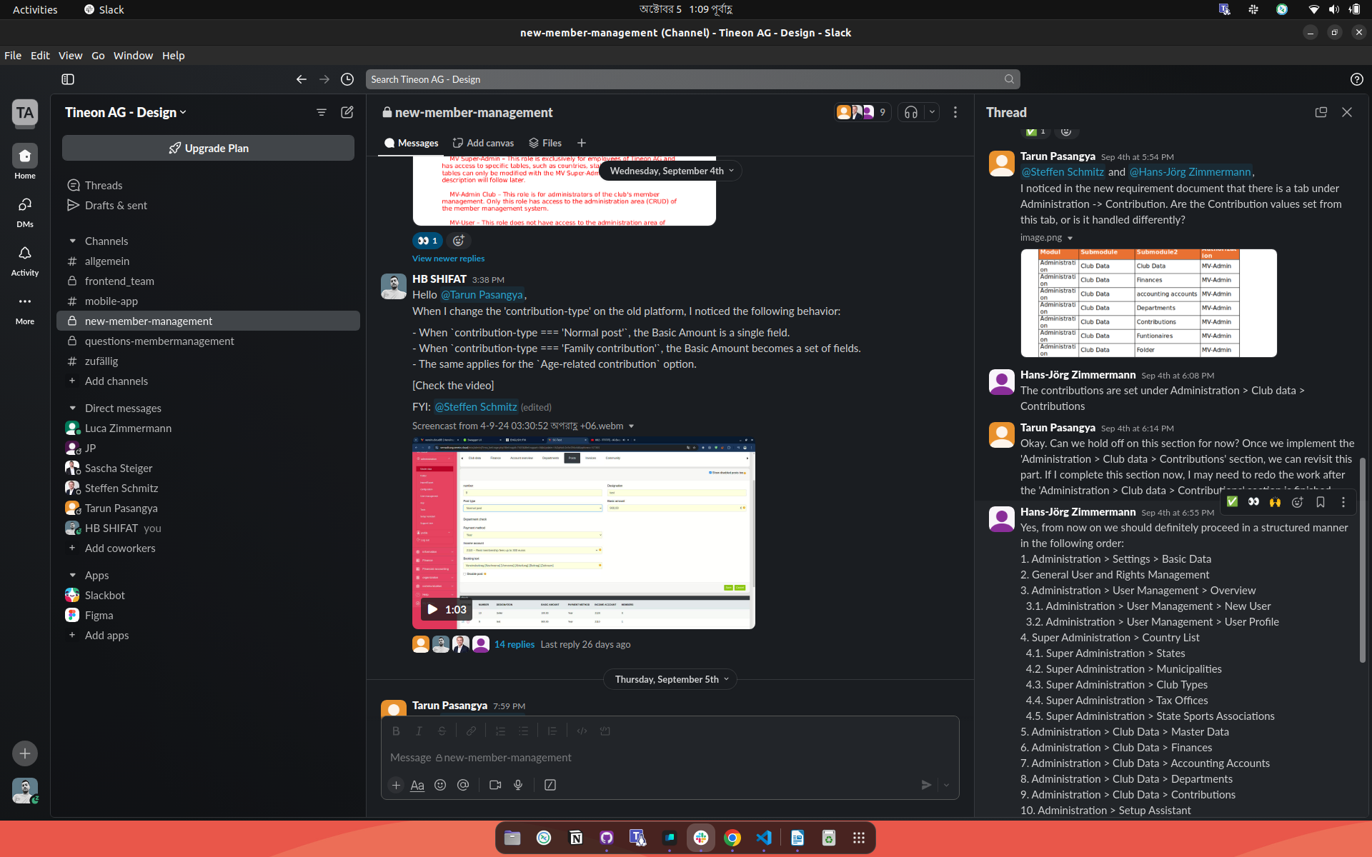Toggle strikethrough formatting in the composer
1372x857 pixels.
tap(442, 731)
